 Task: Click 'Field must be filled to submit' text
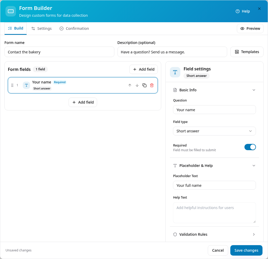[x=194, y=150]
